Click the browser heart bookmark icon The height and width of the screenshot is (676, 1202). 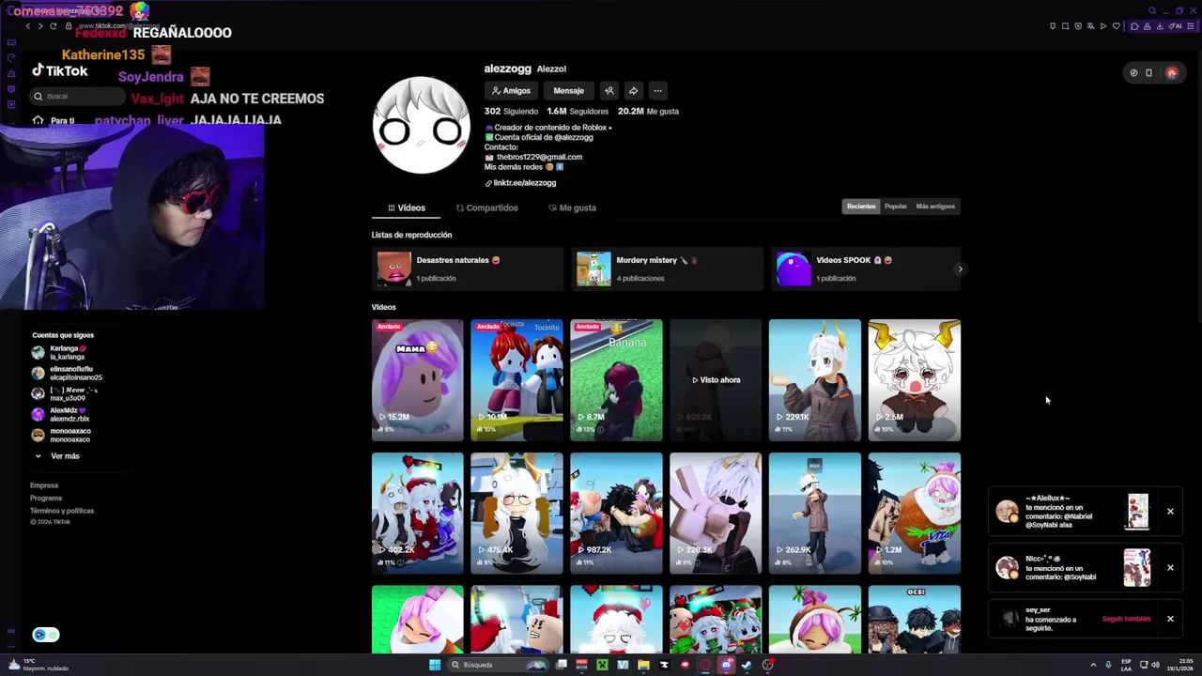coord(1117,26)
